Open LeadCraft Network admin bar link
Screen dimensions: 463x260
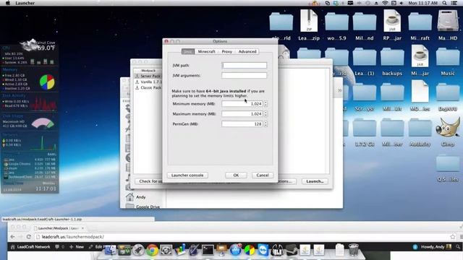pyautogui.click(x=30, y=247)
